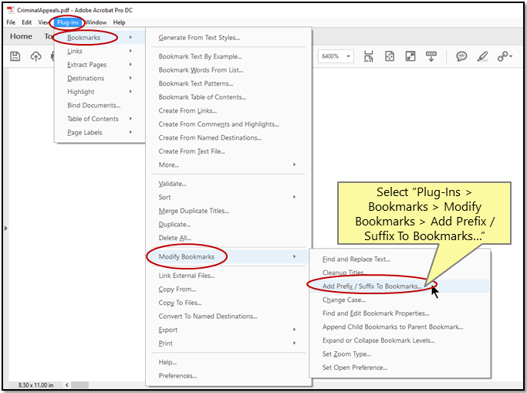
Task: Open the Edit menu
Action: [26, 22]
